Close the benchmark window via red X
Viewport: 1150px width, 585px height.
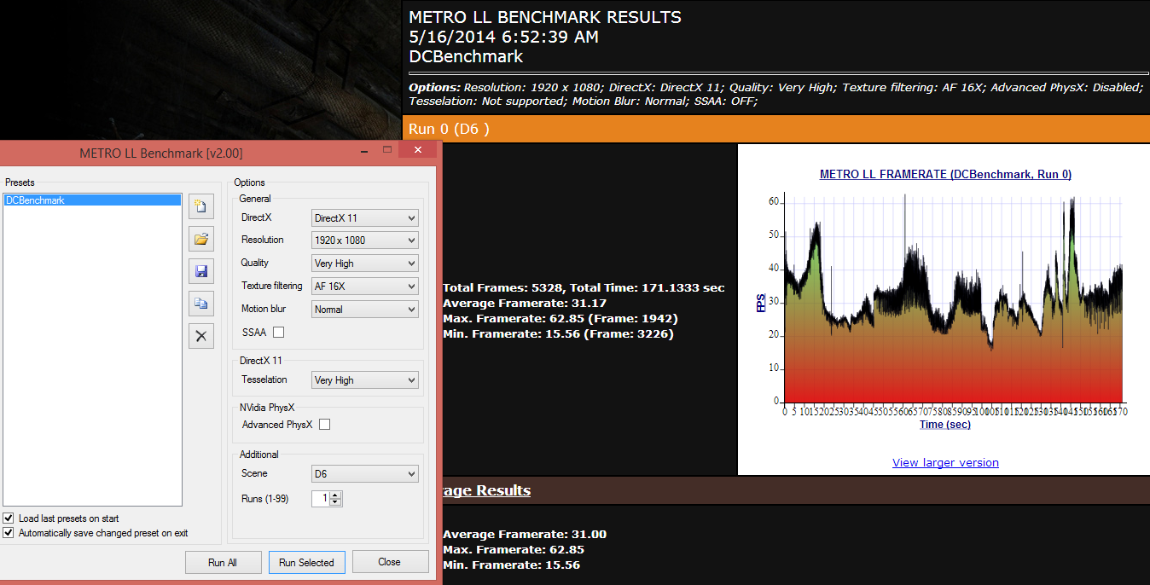coord(417,150)
